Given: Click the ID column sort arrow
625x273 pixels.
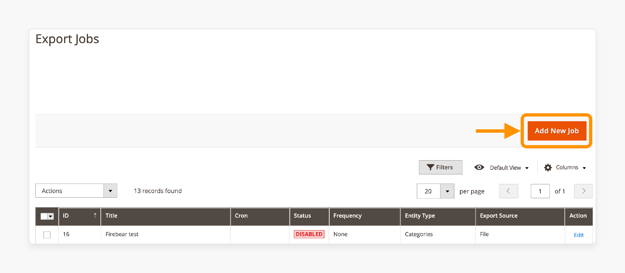Looking at the screenshot, I should point(95,216).
